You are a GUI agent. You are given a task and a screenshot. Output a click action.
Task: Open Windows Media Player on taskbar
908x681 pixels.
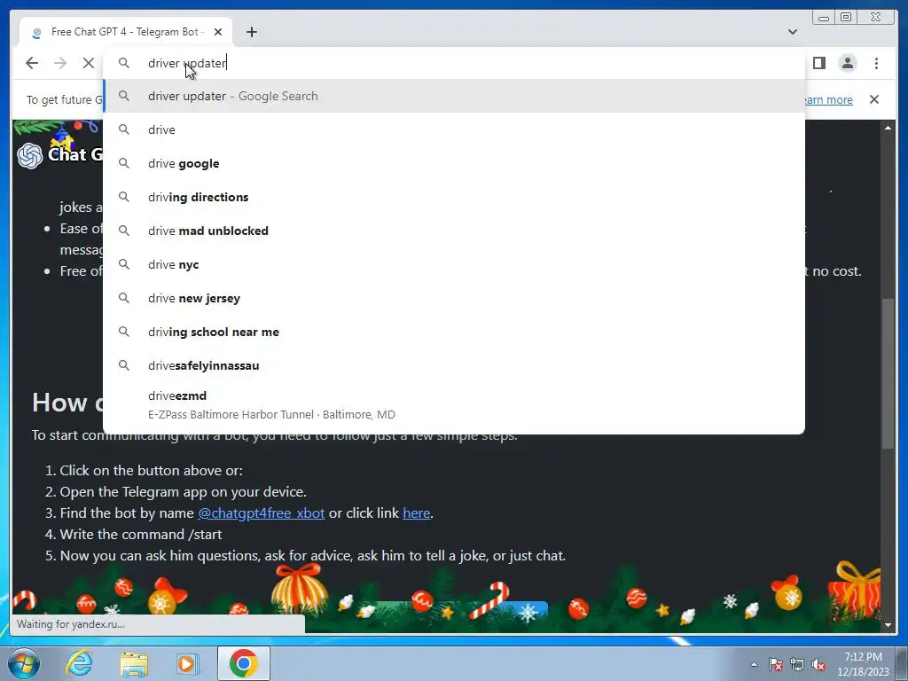point(186,663)
